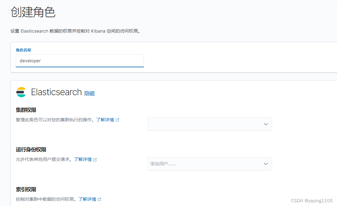
Task: Click the 集群权限 section heading
Action: pyautogui.click(x=26, y=110)
